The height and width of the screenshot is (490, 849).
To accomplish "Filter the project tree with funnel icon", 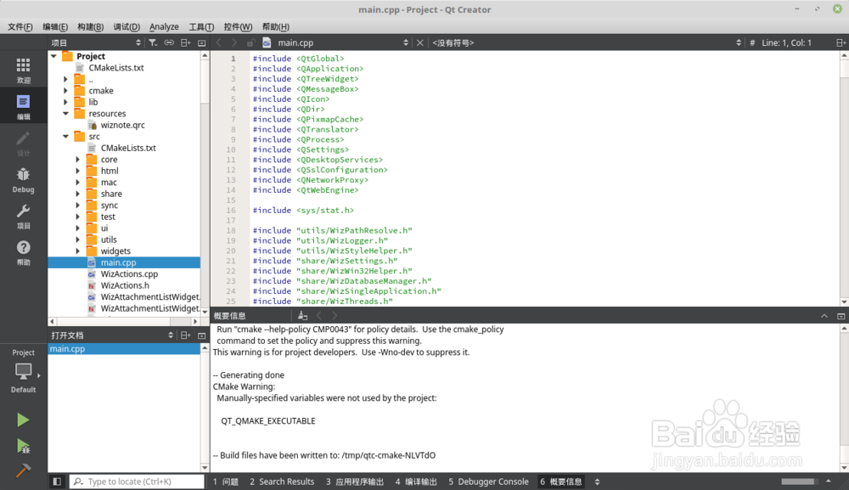I will (x=153, y=42).
